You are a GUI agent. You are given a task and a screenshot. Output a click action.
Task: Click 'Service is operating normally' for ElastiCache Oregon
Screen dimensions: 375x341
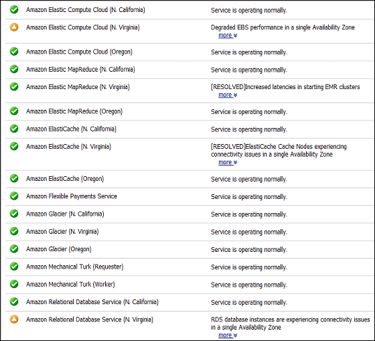(249, 180)
